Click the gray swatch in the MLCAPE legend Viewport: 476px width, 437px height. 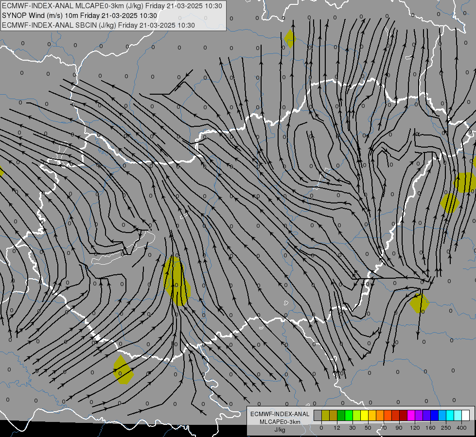coord(318,415)
